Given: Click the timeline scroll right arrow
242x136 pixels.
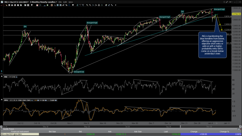Looking at the screenshot, I should [x=240, y=126].
